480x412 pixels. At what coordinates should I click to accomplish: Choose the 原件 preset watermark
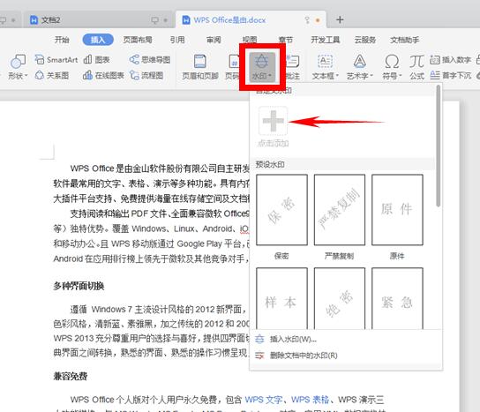(x=397, y=210)
